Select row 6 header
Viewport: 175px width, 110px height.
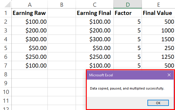pos(6,57)
